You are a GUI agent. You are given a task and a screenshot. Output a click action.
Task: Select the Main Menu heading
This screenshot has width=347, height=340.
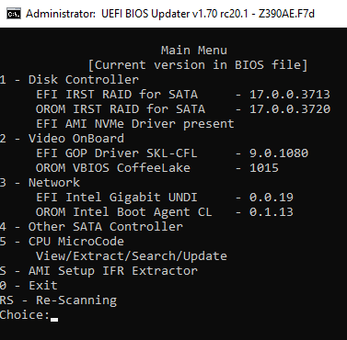pos(194,51)
